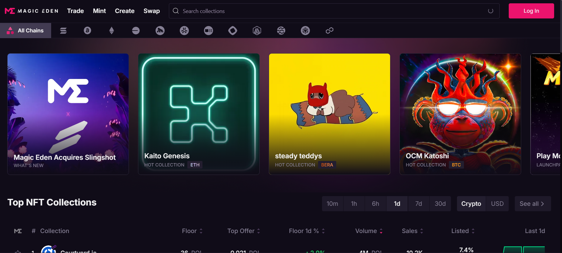Viewport: 562px width, 253px height.
Task: Open the Create menu
Action: (x=125, y=11)
